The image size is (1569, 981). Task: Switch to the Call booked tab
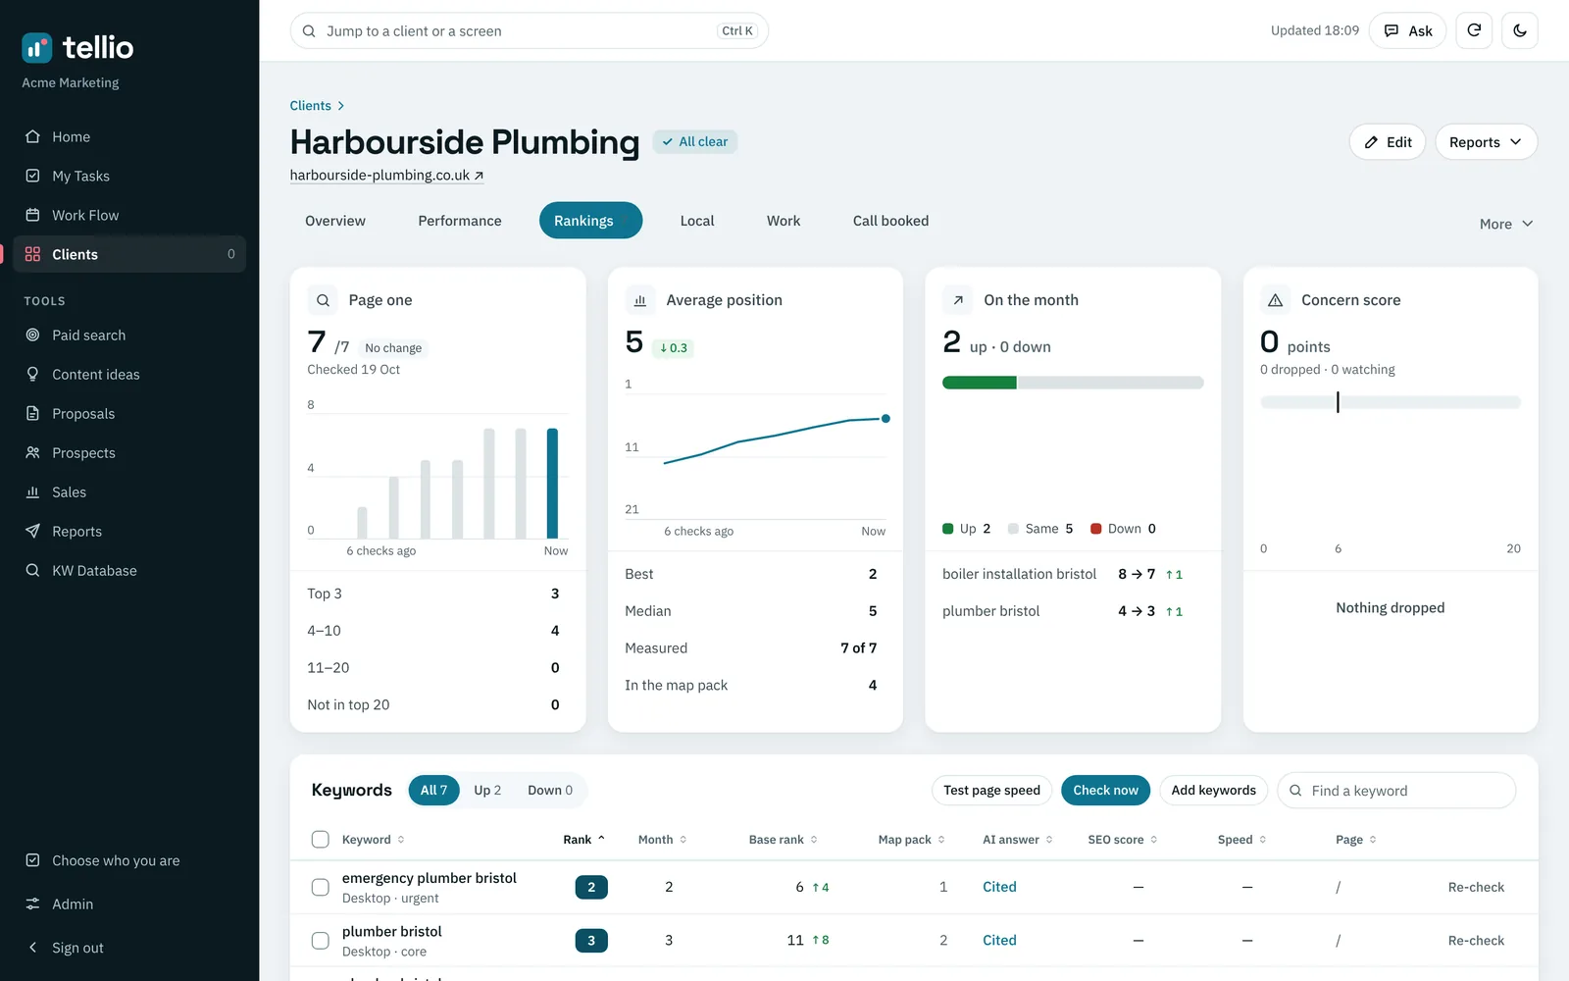click(890, 221)
